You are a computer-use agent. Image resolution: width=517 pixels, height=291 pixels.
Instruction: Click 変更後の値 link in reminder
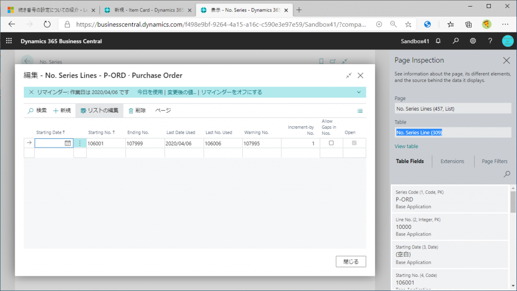point(182,92)
